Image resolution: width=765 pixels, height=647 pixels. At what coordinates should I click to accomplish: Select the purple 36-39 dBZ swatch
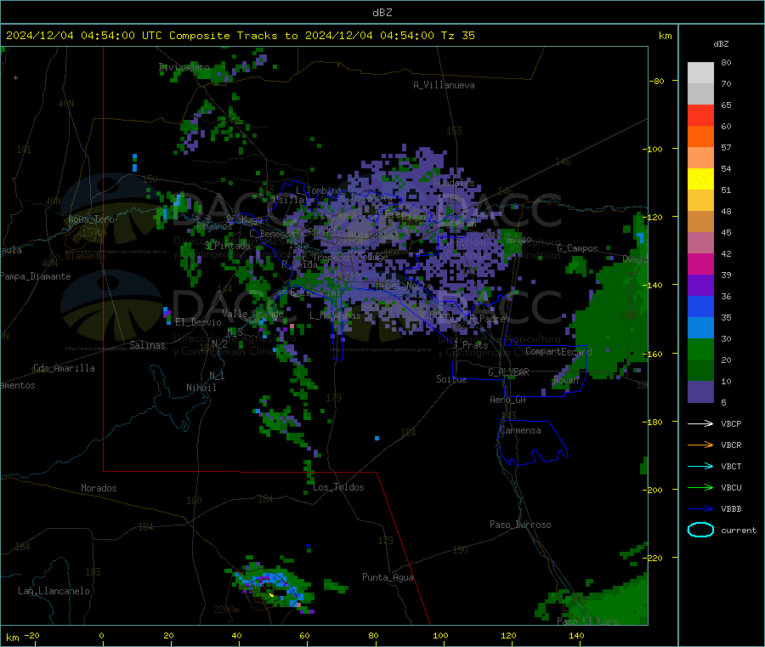point(700,286)
